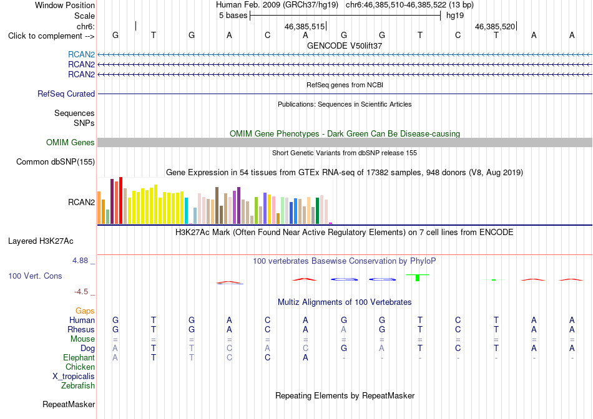
Task: Open the 'RefSeq genes from NCBI' track title
Action: (x=345, y=85)
